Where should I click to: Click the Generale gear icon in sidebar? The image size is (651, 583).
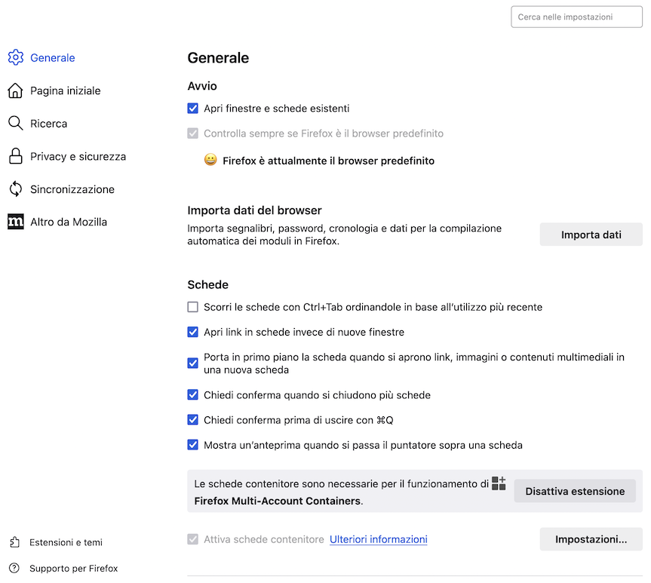pyautogui.click(x=15, y=57)
